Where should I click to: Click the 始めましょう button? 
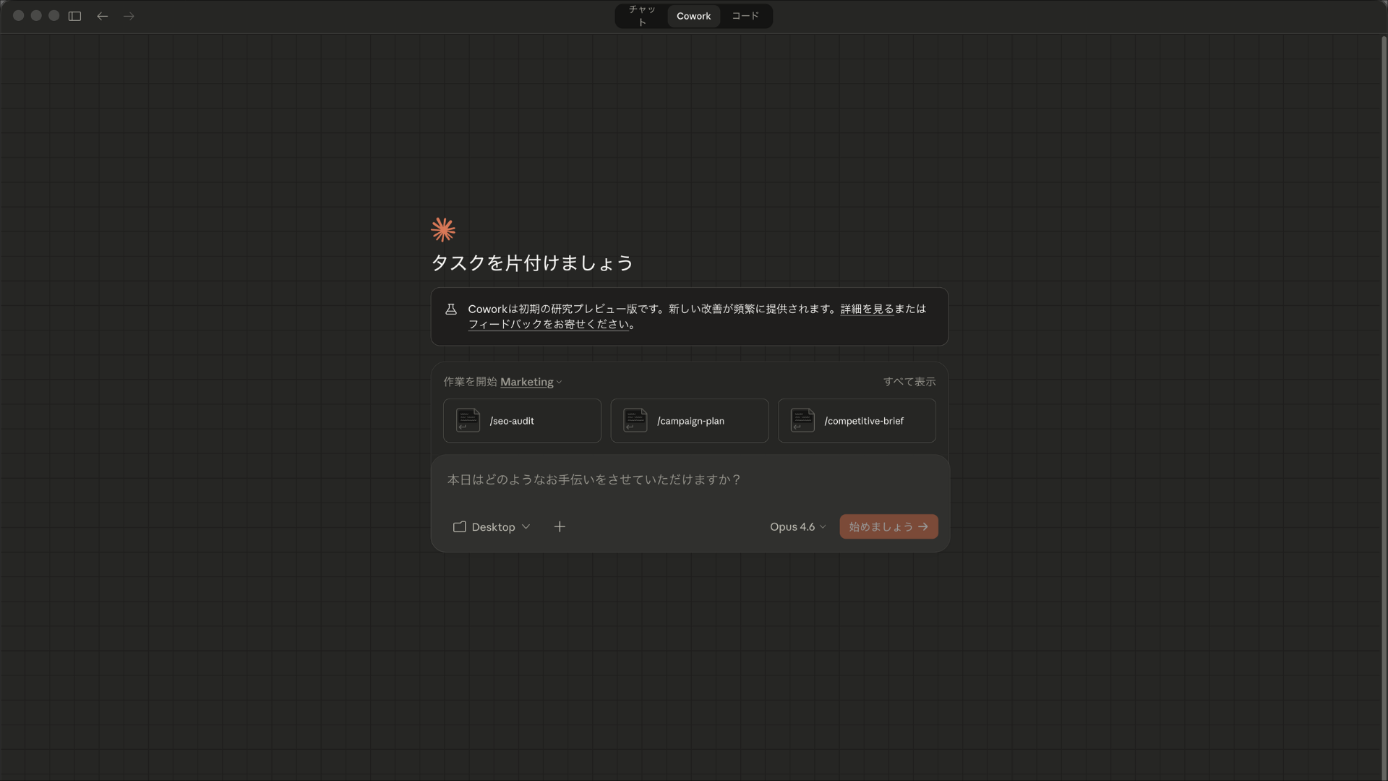click(x=888, y=526)
